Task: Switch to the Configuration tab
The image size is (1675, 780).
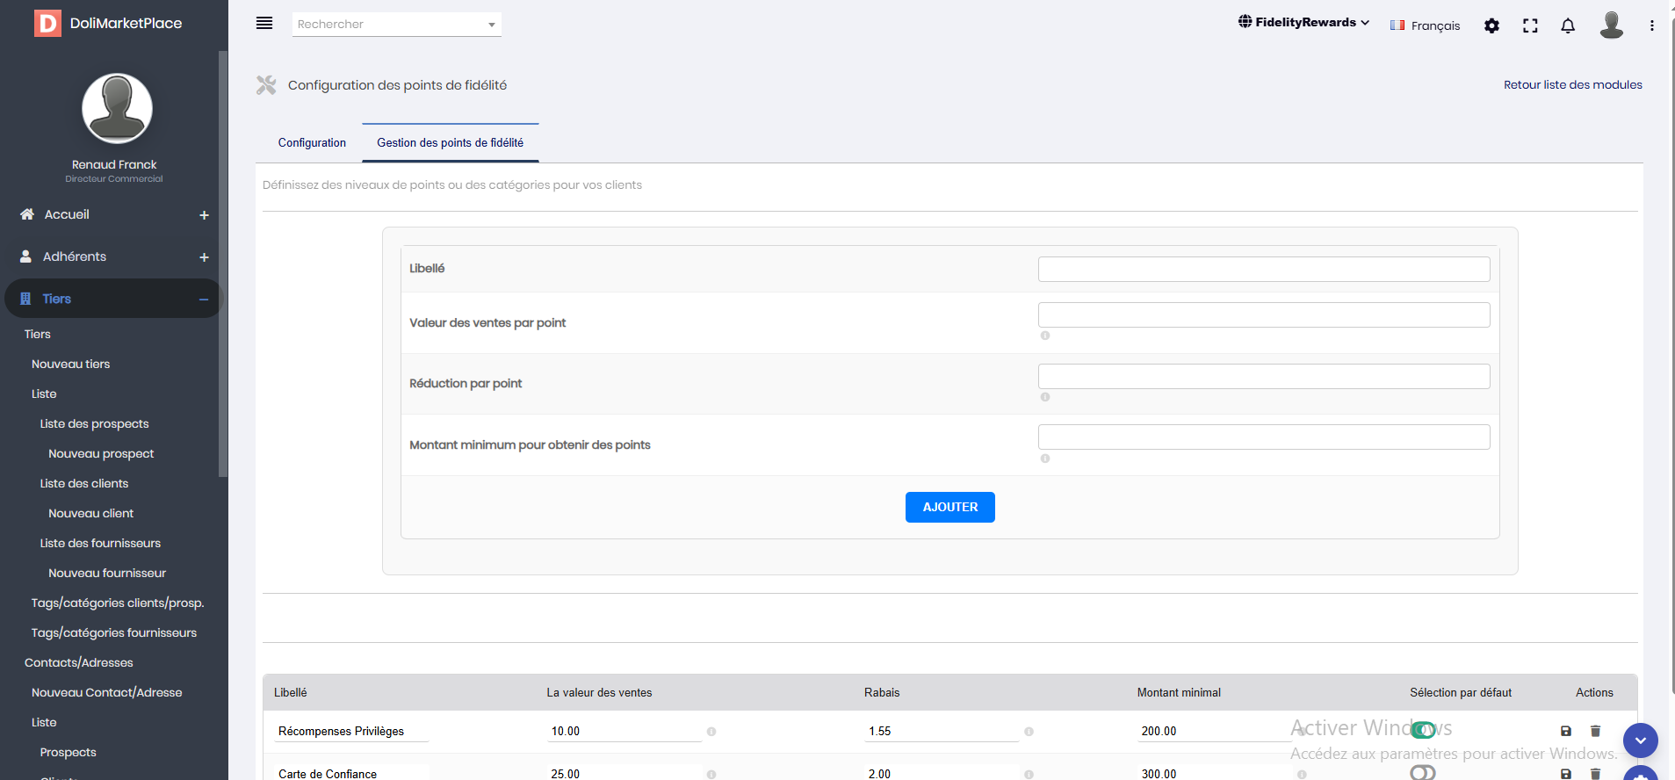Action: (x=312, y=143)
